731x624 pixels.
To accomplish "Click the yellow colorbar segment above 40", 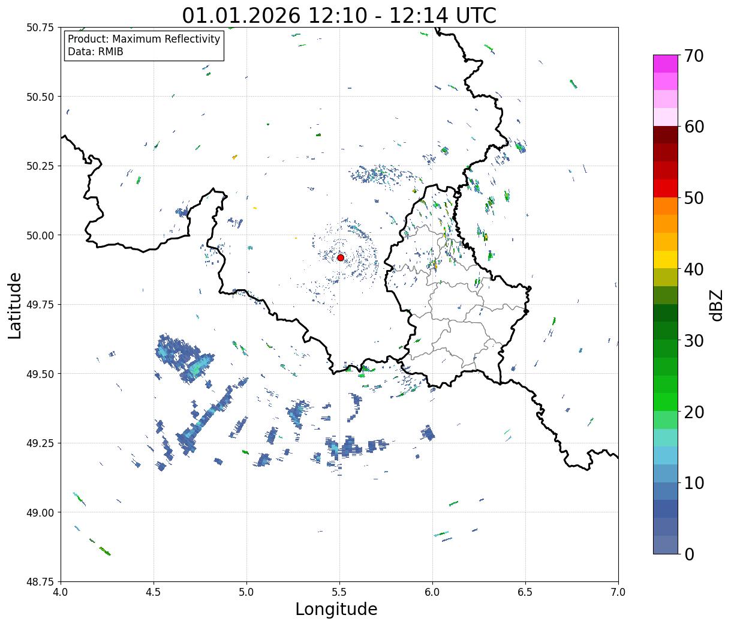I will pyautogui.click(x=666, y=259).
